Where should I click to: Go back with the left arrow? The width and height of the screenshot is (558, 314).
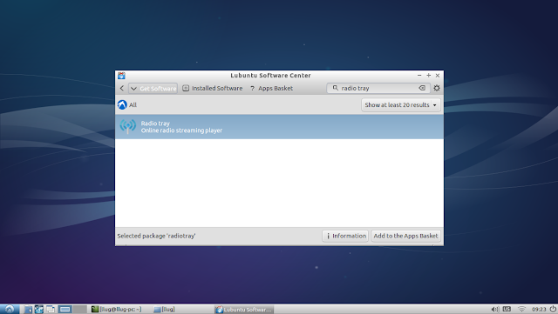pyautogui.click(x=122, y=88)
